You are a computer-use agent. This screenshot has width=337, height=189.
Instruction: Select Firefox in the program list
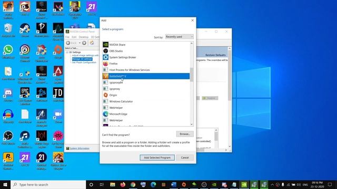click(146, 64)
